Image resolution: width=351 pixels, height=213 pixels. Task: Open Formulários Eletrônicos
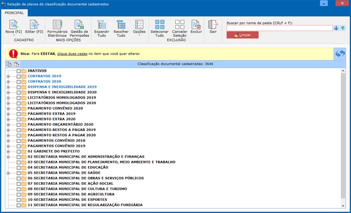(x=58, y=24)
